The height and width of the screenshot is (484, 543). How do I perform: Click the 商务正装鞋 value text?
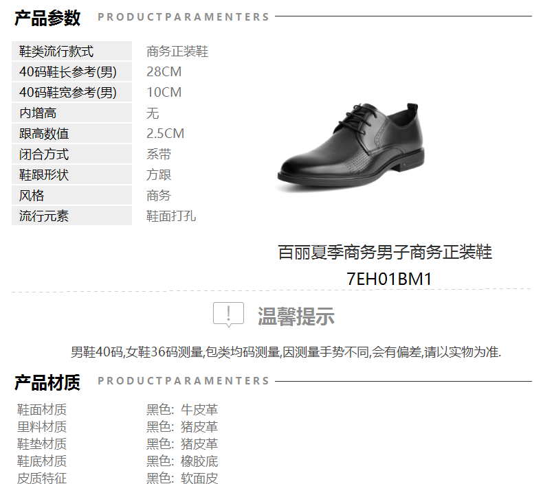[177, 51]
